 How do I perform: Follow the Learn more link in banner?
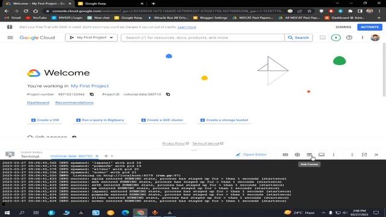[x=187, y=27]
